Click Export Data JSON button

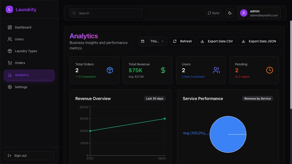[259, 41]
